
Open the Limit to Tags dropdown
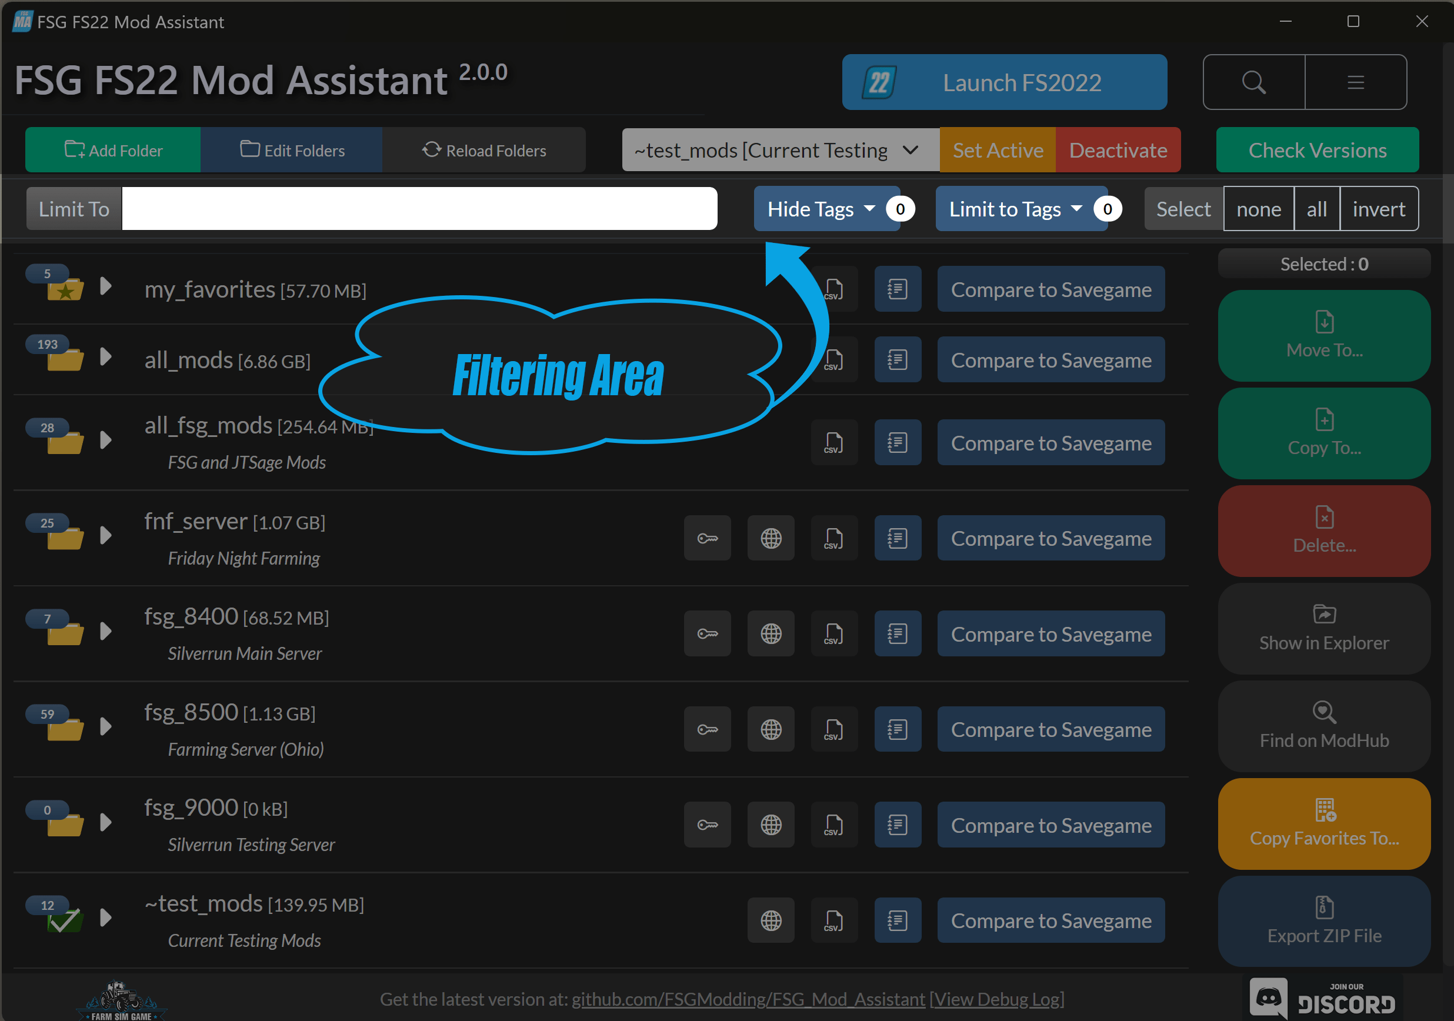click(1015, 209)
